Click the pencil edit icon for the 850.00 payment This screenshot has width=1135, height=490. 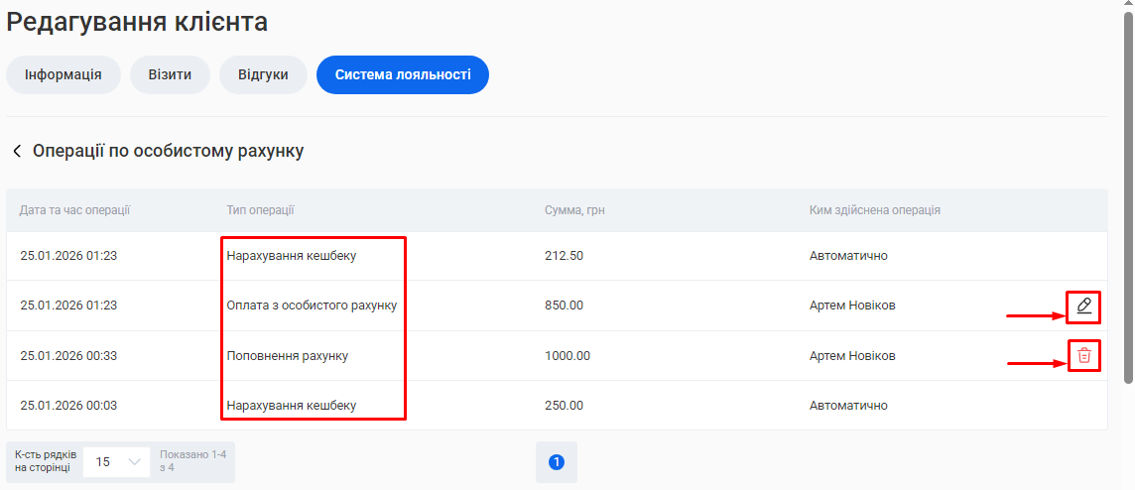pyautogui.click(x=1083, y=306)
